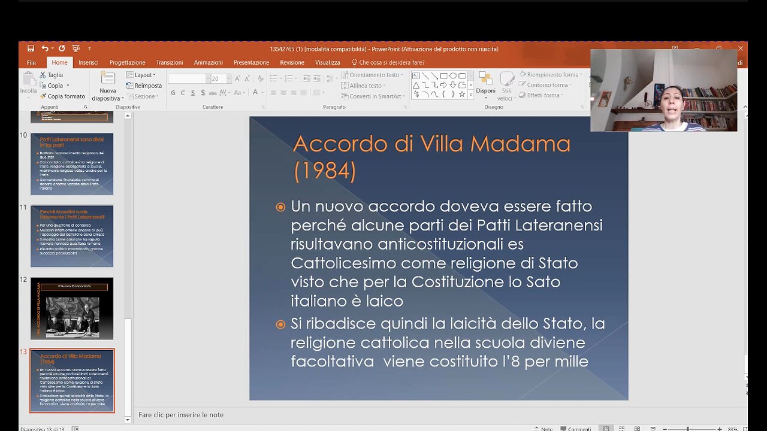Toggle underline (S) formatting
The image size is (767, 431).
(x=193, y=93)
